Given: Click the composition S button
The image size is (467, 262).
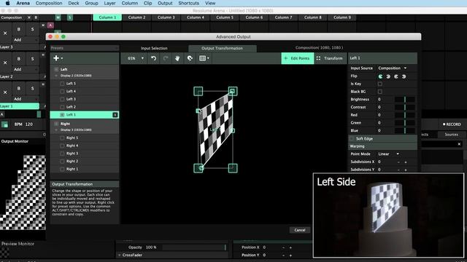Looking at the screenshot, I should tap(70, 17).
